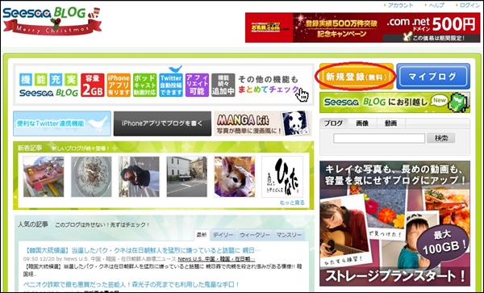Select the 動画 search tab
Image resolution: width=484 pixels, height=293 pixels.
pos(390,123)
